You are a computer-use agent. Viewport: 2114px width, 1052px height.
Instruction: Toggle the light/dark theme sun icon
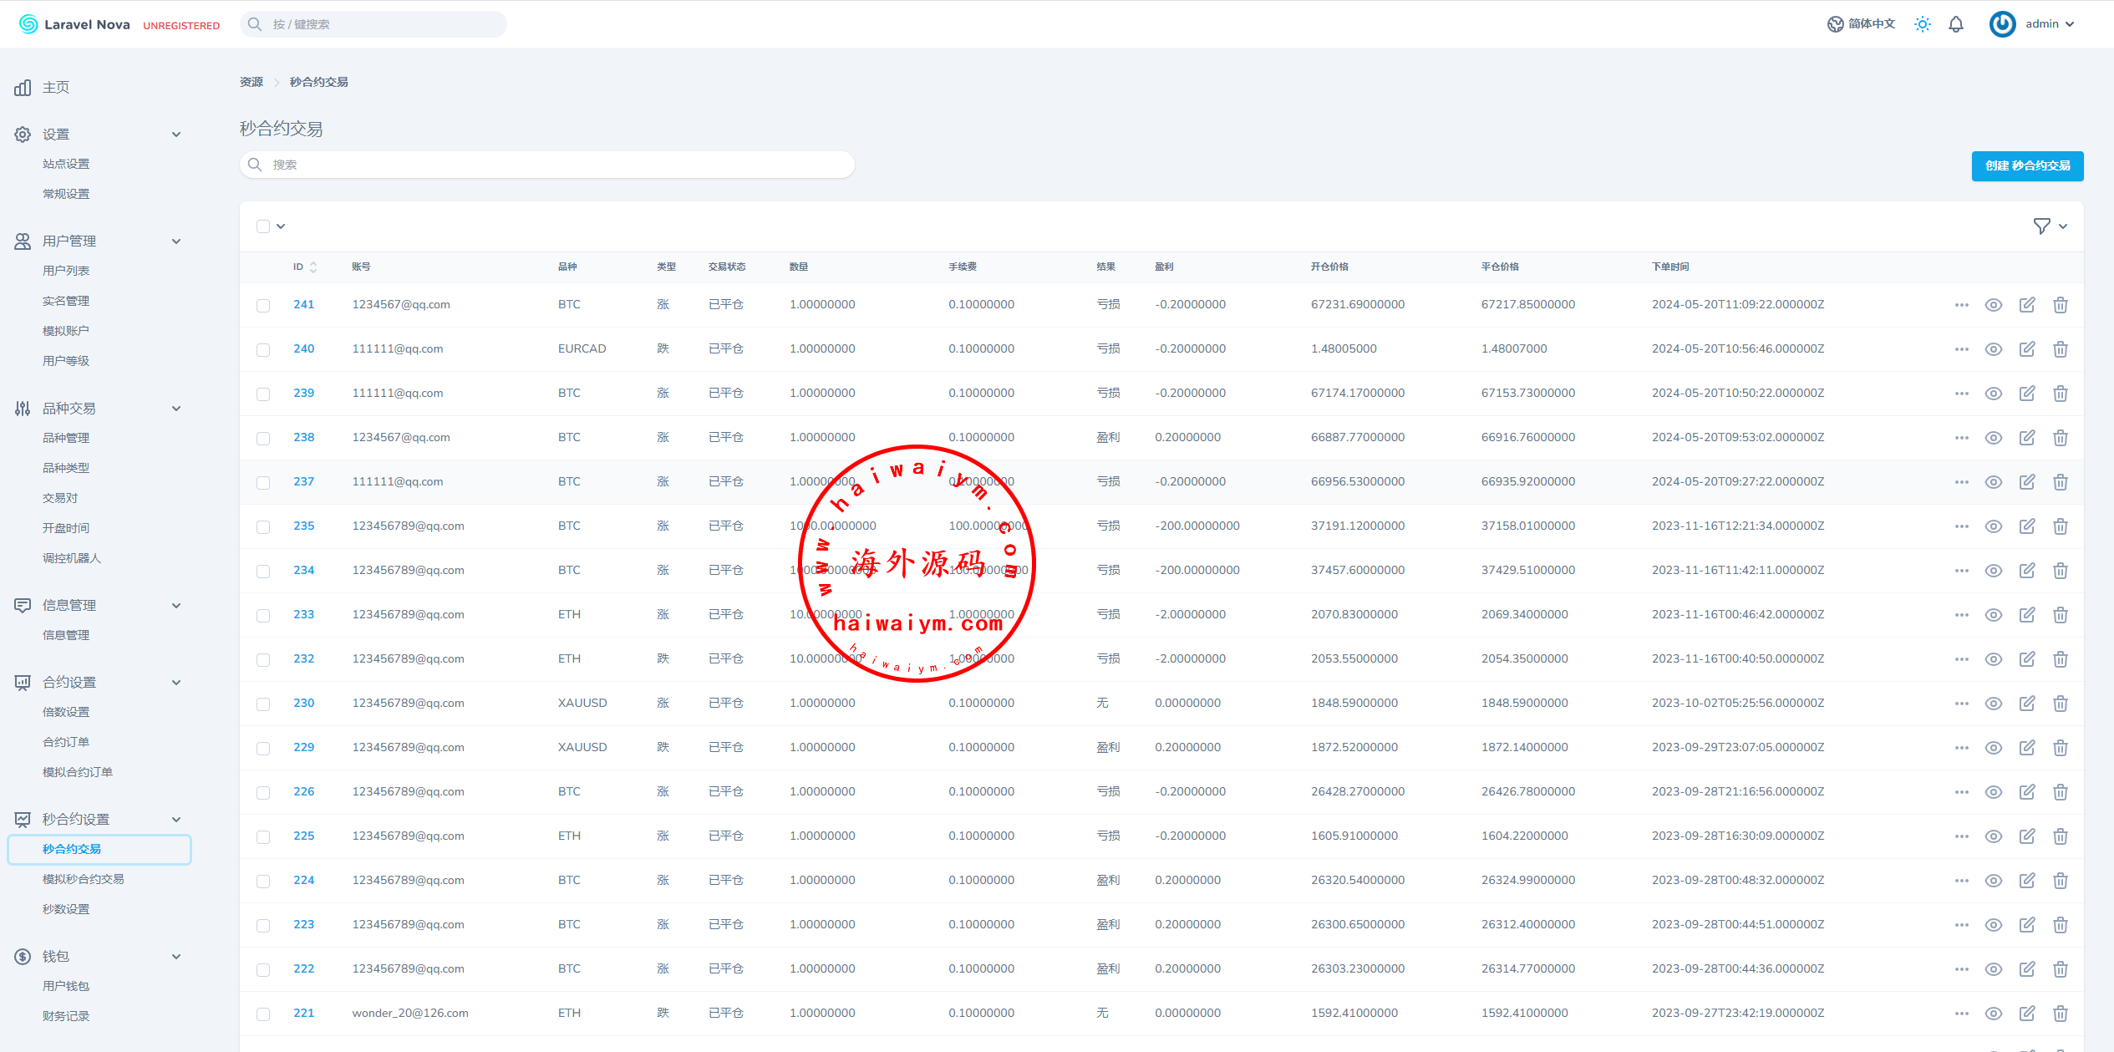point(1922,24)
